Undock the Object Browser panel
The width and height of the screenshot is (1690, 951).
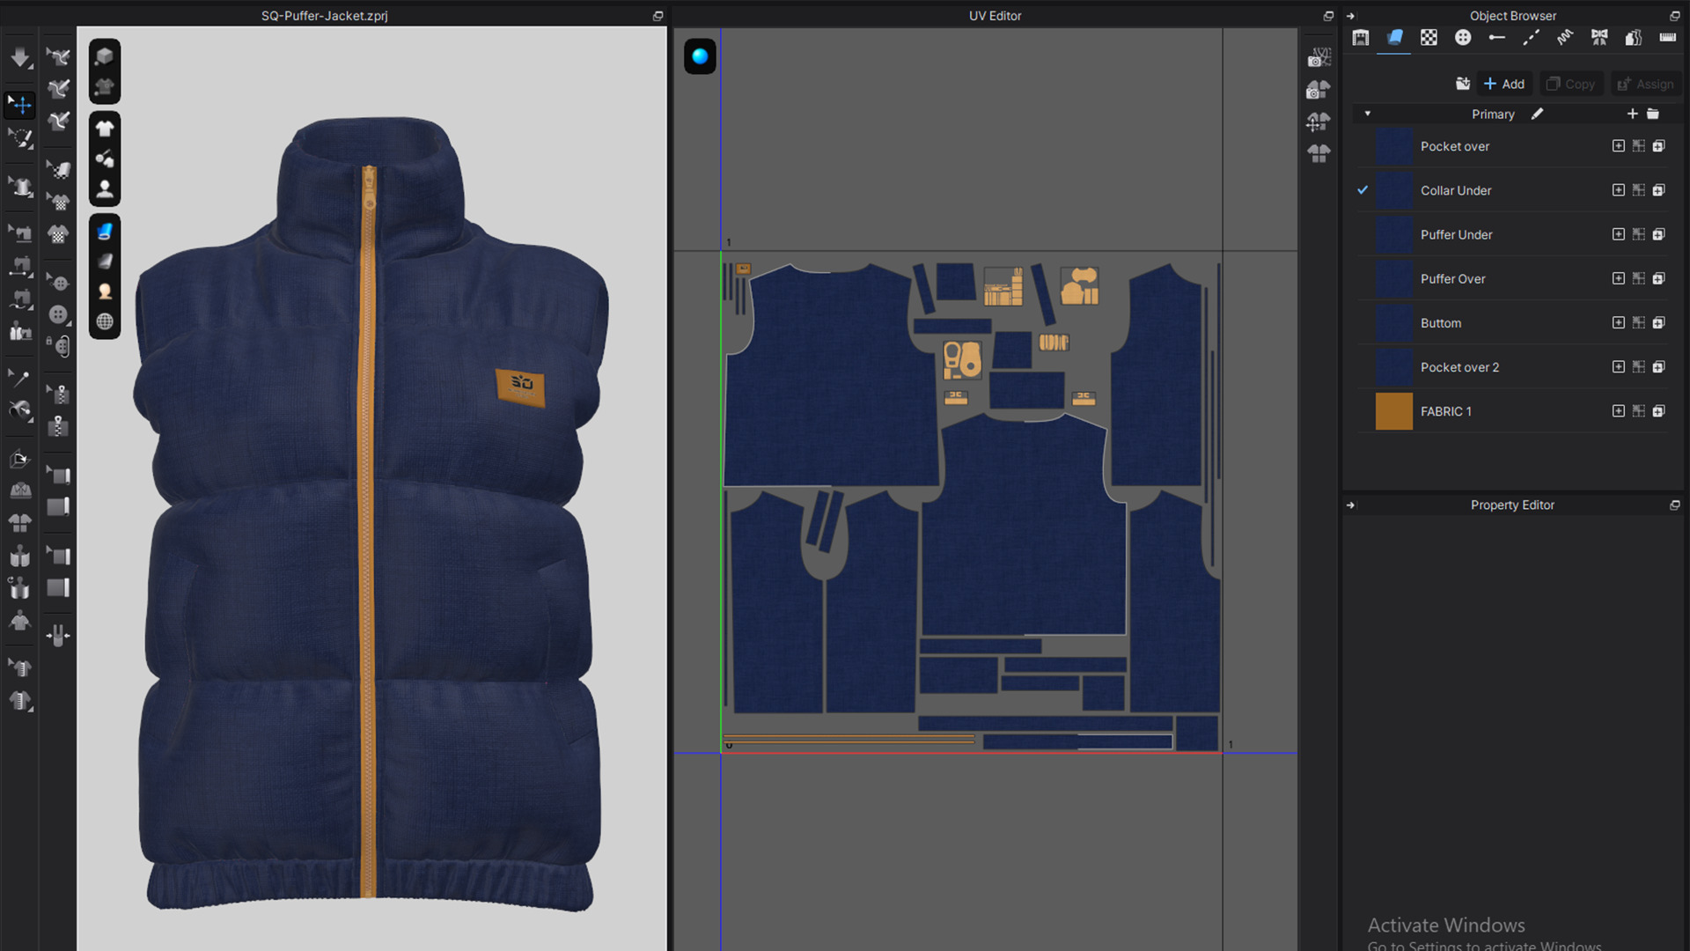(x=1675, y=16)
